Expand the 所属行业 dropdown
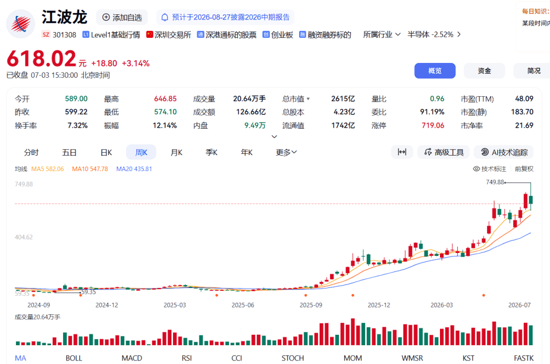The height and width of the screenshot is (364, 550). click(382, 34)
